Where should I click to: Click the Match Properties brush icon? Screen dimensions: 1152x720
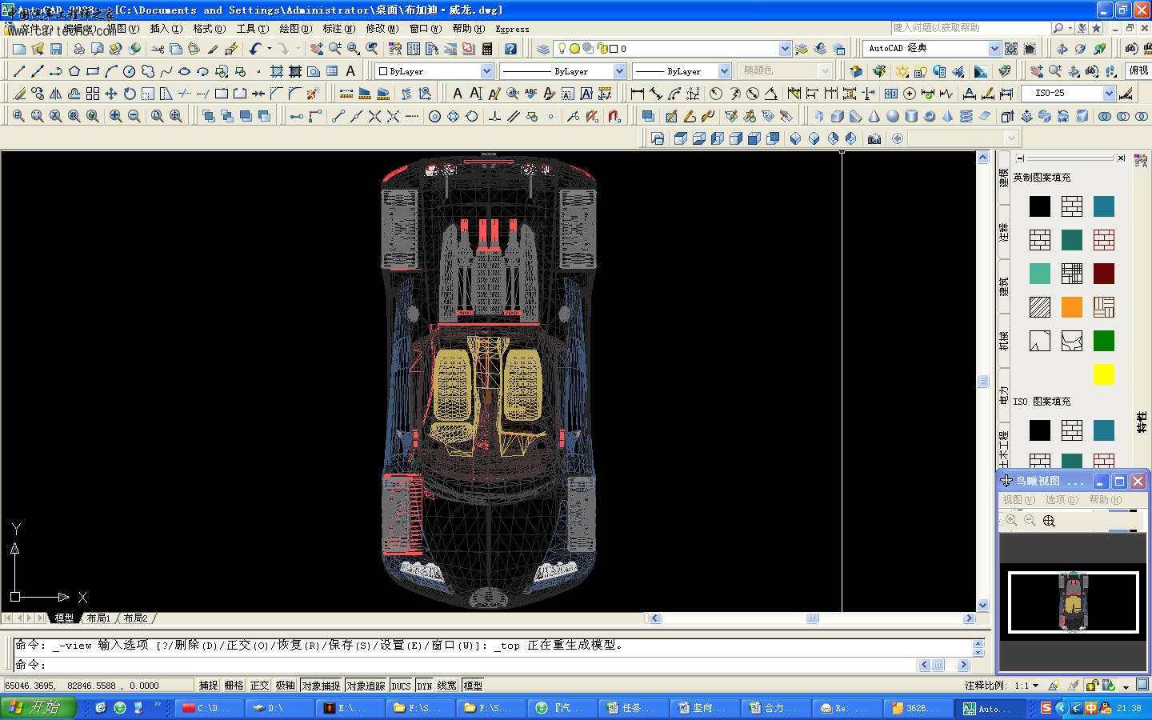(213, 49)
